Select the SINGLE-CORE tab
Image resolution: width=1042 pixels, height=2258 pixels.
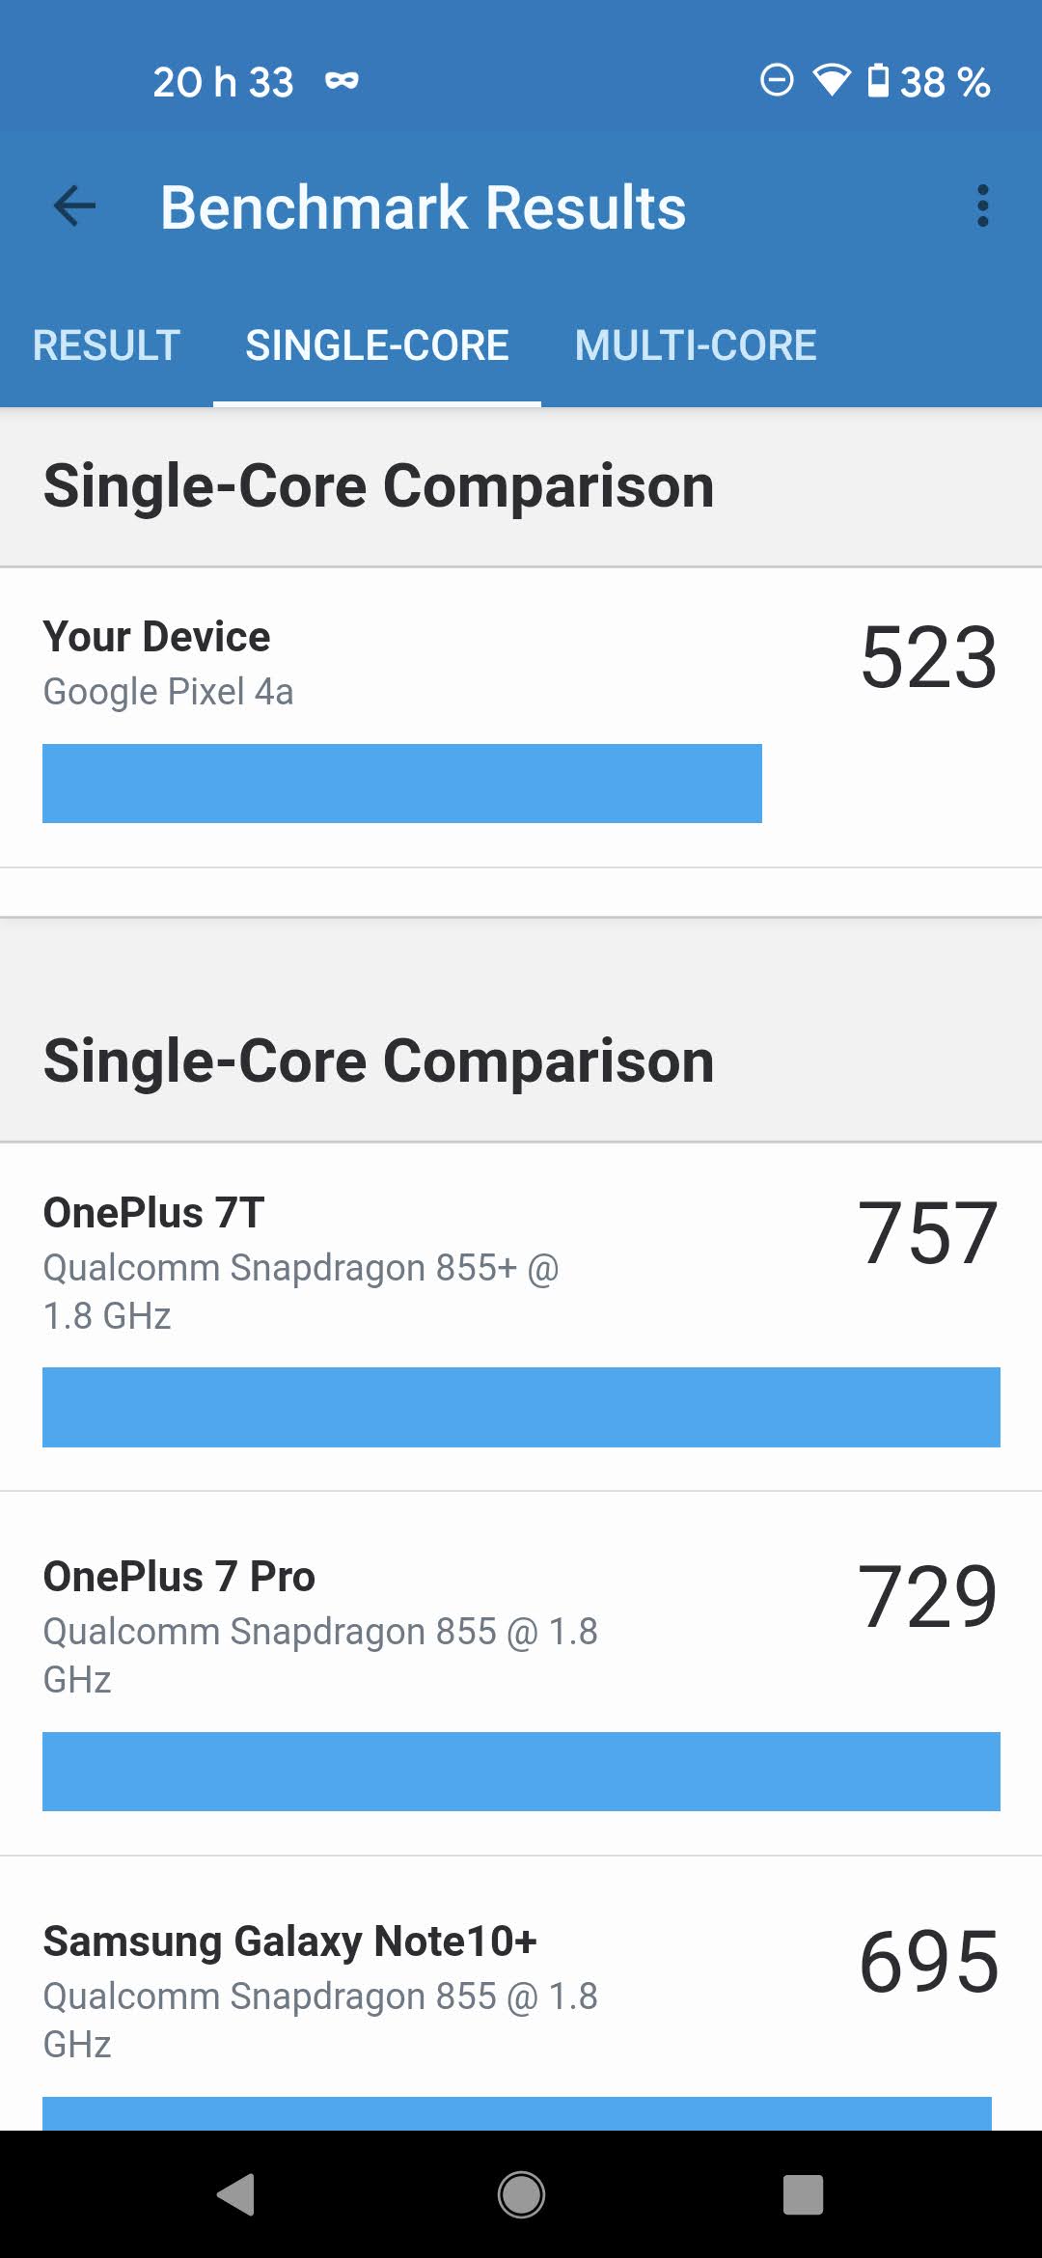[x=377, y=345]
